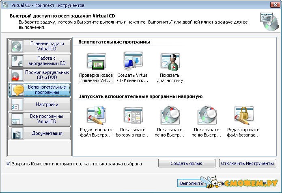
Task: Close the Virtual CD toolkit window
Action: [x=275, y=5]
